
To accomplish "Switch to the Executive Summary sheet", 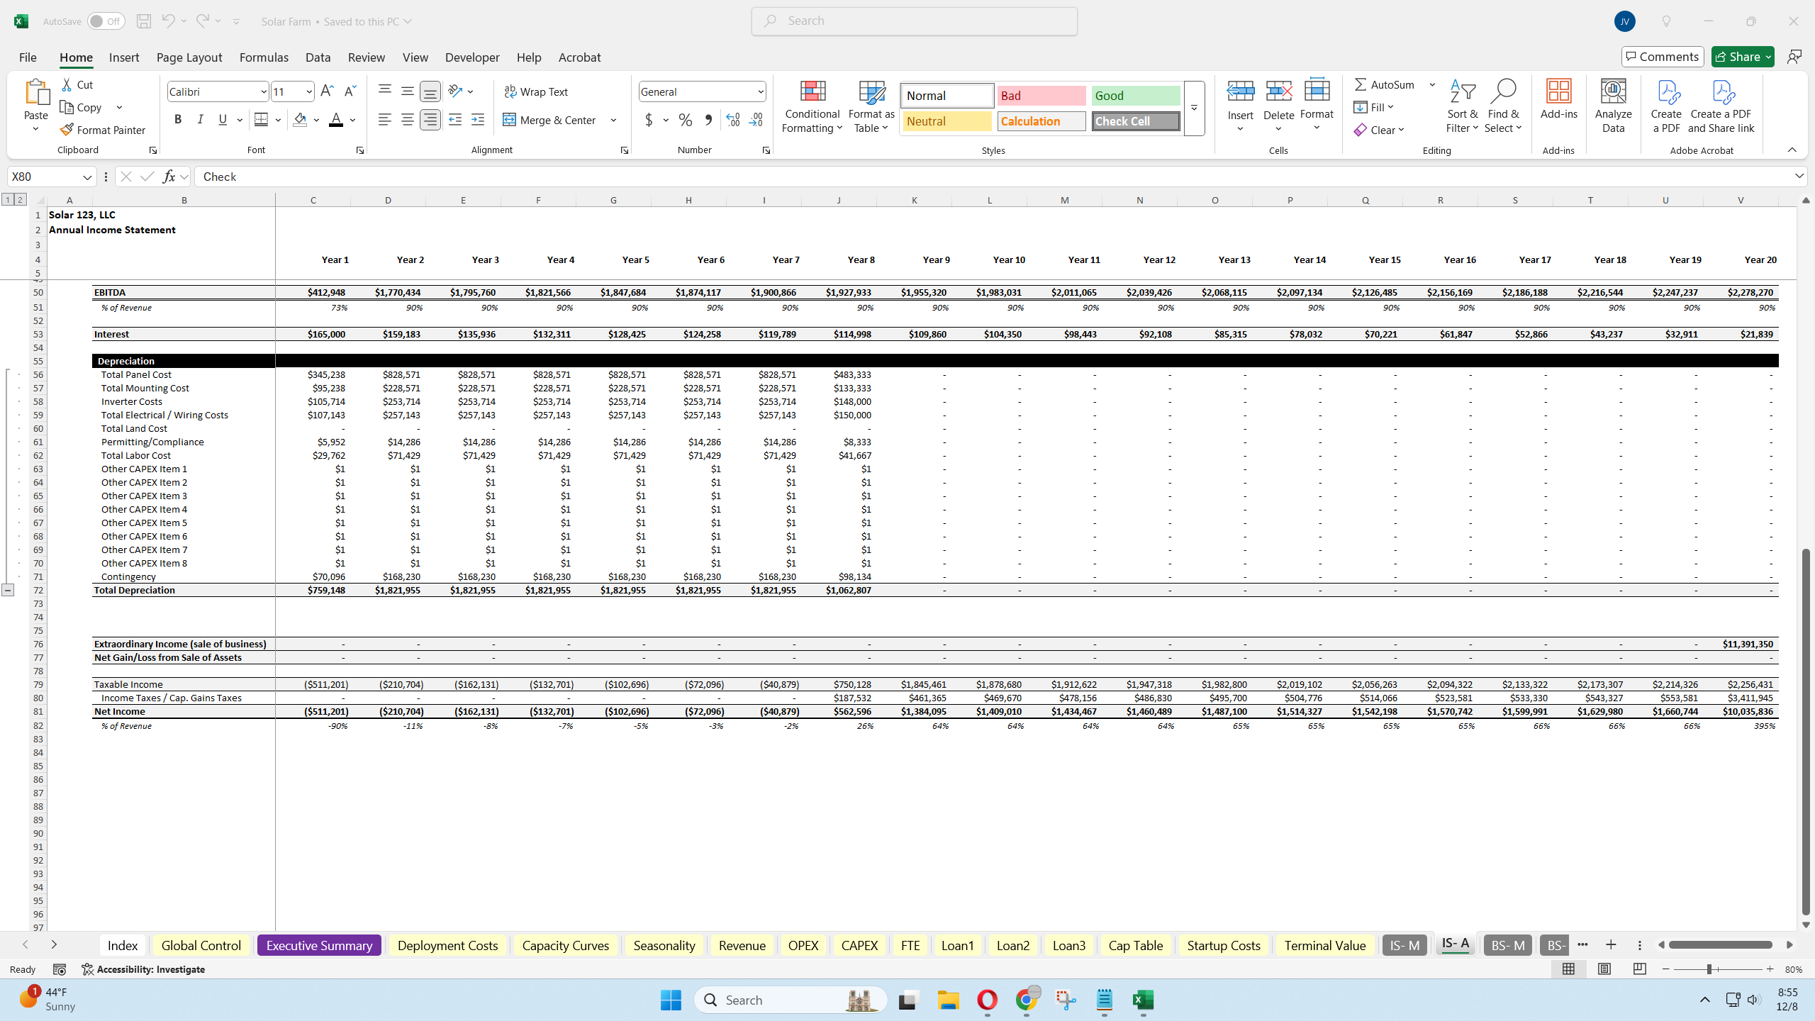I will point(319,945).
